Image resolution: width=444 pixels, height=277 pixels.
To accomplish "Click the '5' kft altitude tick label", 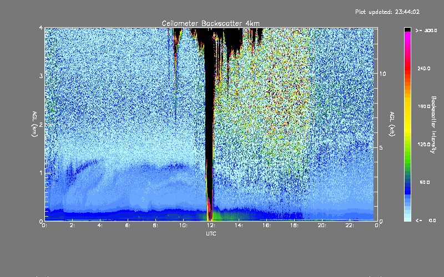I will (x=381, y=147).
